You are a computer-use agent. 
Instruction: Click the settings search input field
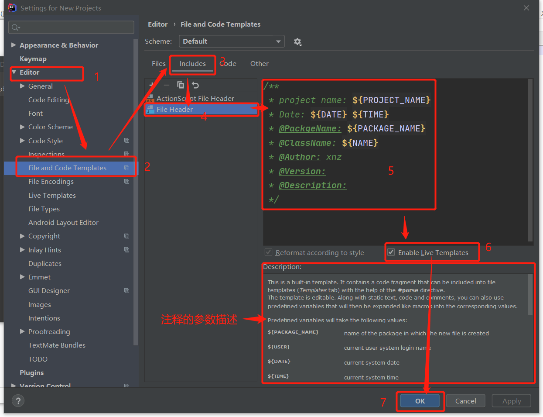[x=71, y=28]
